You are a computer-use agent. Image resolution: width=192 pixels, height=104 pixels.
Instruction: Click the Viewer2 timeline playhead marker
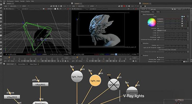tap(77, 57)
